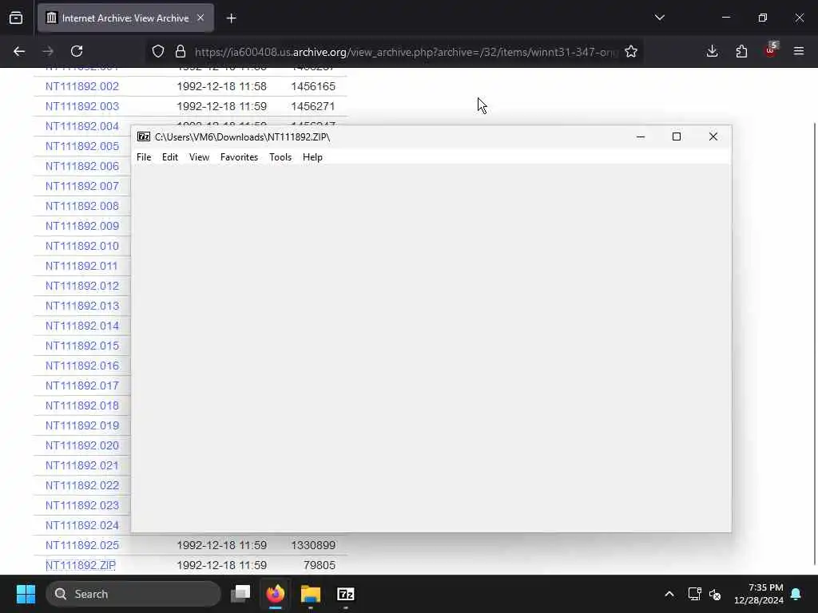Image resolution: width=818 pixels, height=613 pixels.
Task: Open the NT111892.008 link
Action: tap(82, 206)
